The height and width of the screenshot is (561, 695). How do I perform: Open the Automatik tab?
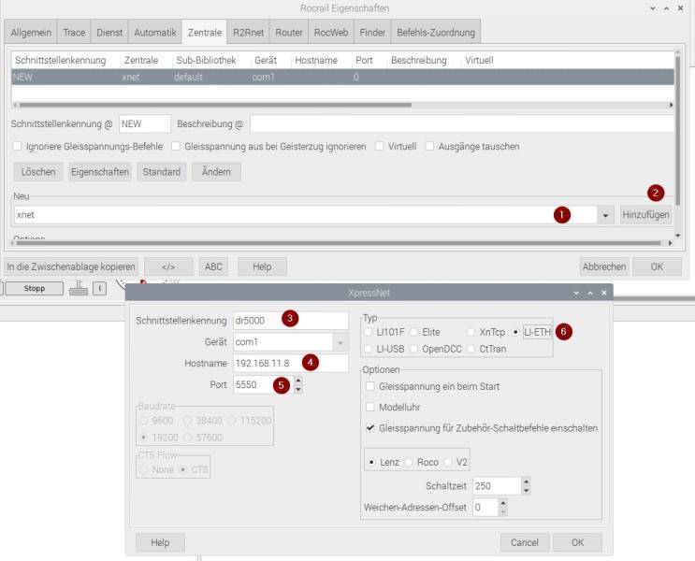point(155,33)
